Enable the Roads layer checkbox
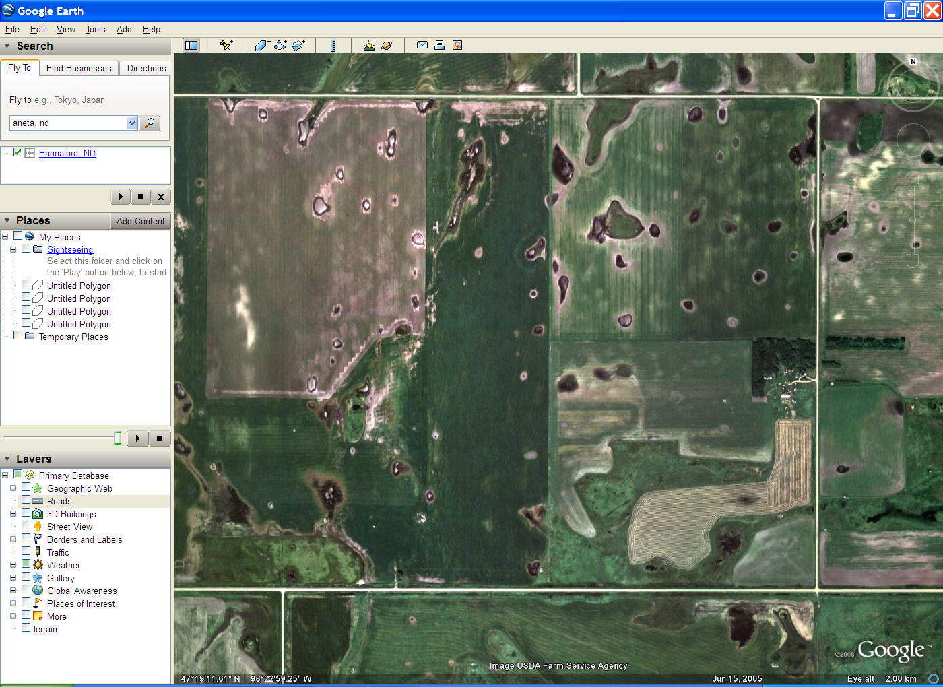Screen dimensions: 943x687 (26, 500)
